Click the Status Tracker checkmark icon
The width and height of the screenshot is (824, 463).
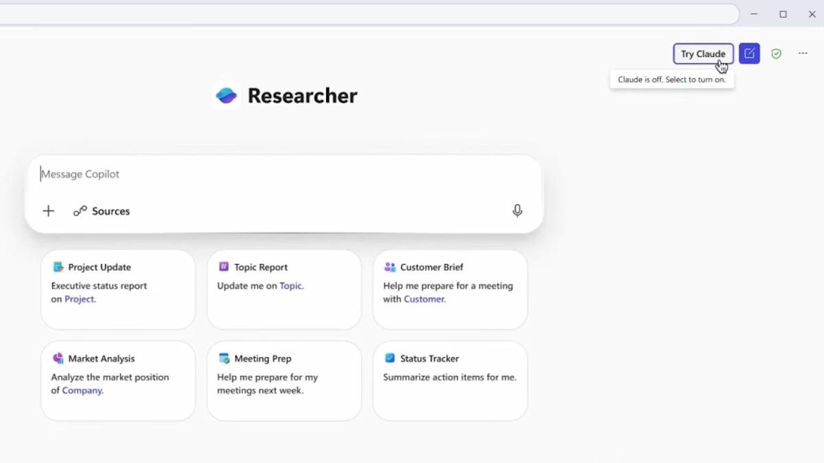390,358
